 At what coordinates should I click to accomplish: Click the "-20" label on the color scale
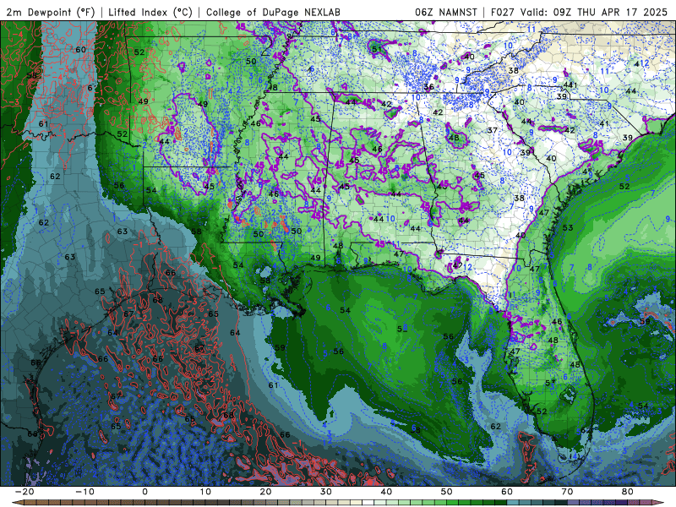(25, 492)
